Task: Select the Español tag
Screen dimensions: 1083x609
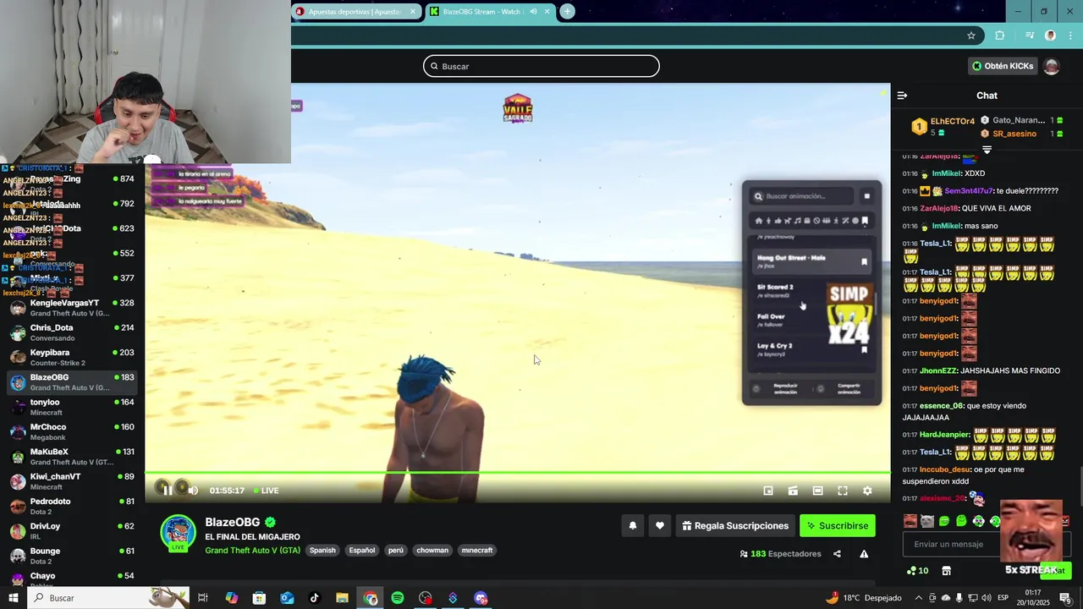Action: pos(361,550)
